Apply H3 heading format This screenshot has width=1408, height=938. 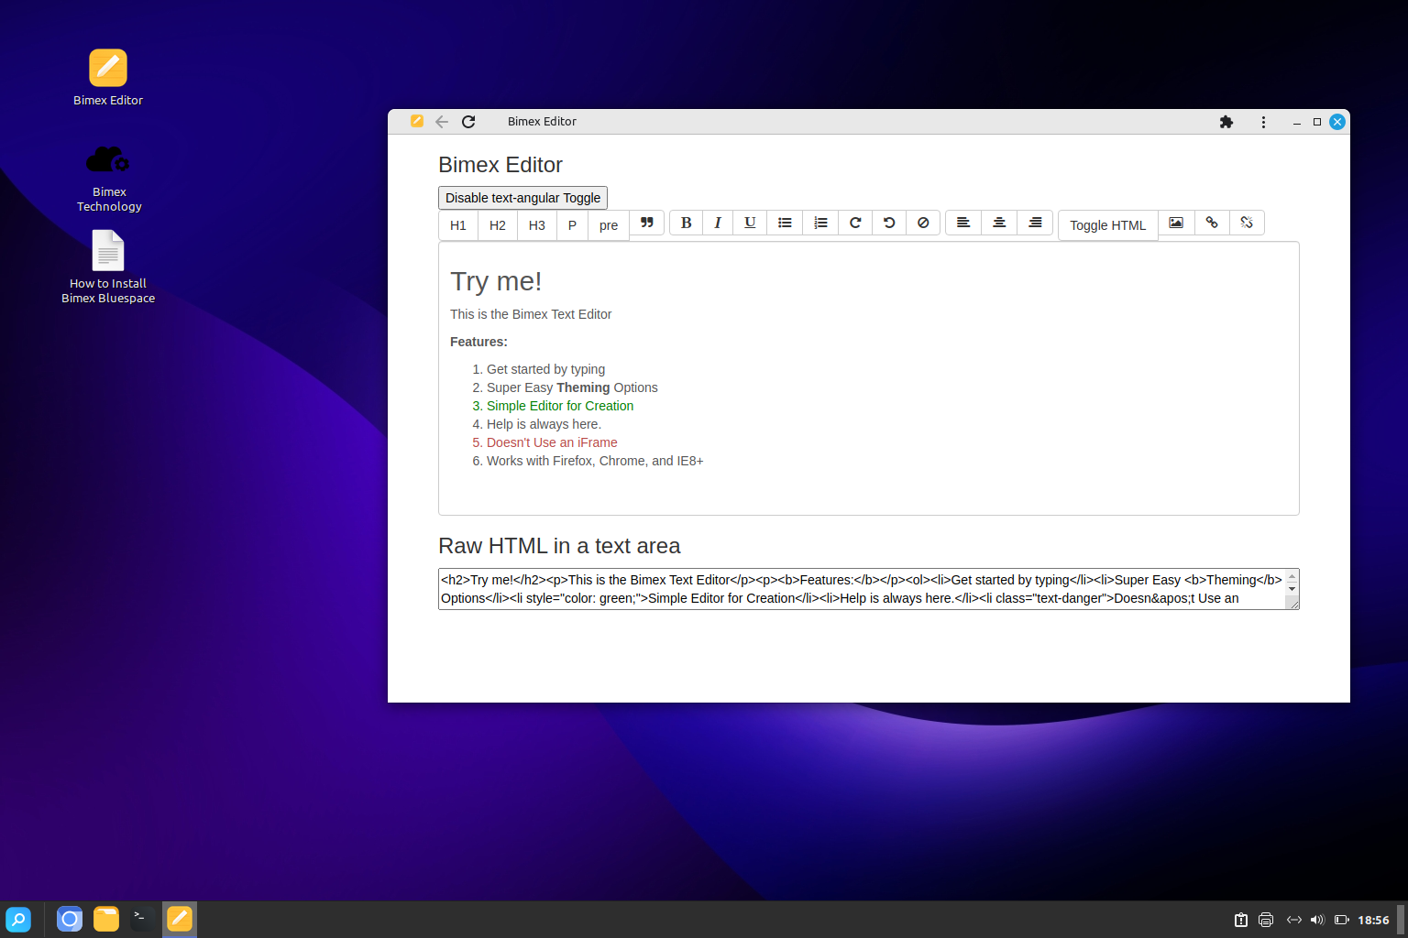537,225
